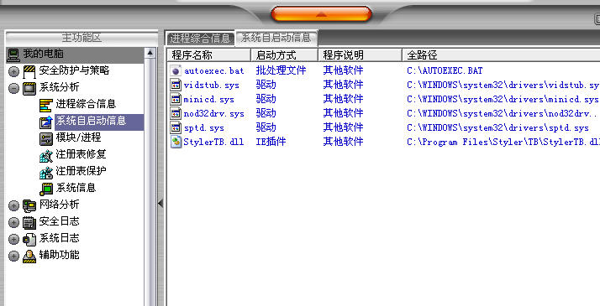This screenshot has width=600, height=306.
Task: Click the 网络分析 computers icon
Action: point(29,205)
